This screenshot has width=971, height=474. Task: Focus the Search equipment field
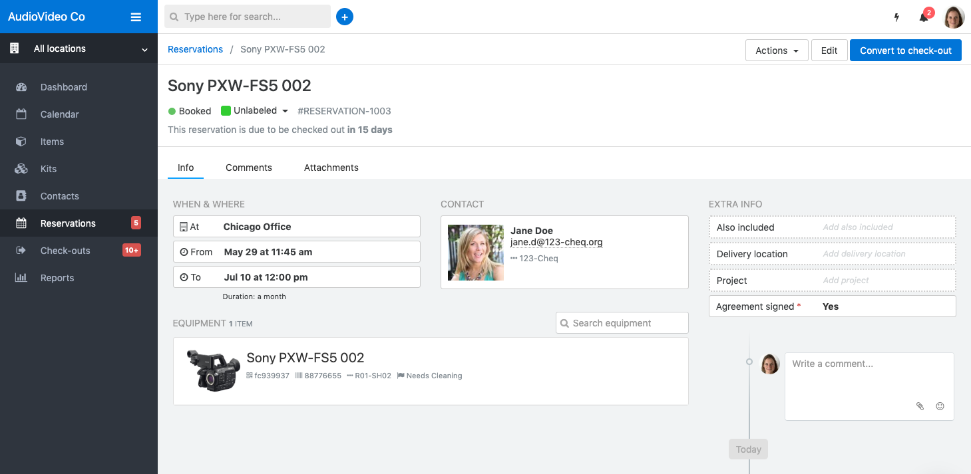tap(622, 323)
